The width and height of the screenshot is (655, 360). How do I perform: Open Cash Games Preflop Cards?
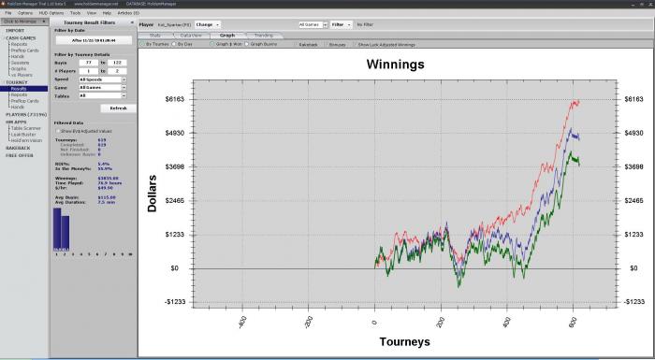(24, 50)
